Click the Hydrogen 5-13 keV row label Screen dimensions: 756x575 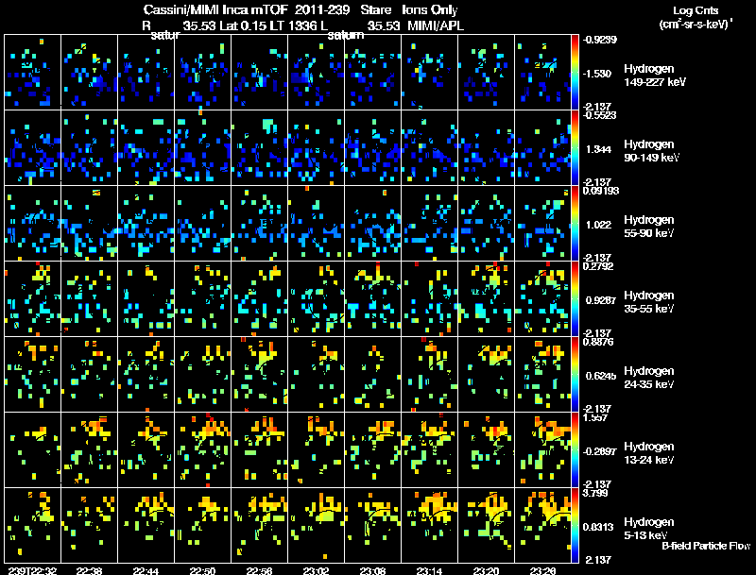coord(649,529)
